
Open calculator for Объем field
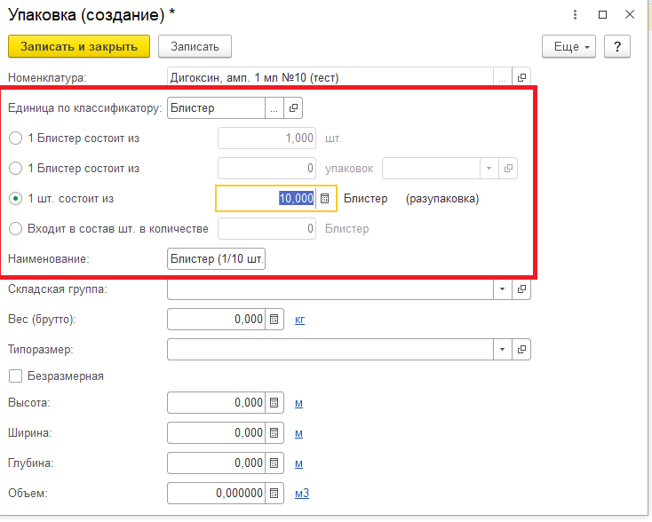274,494
